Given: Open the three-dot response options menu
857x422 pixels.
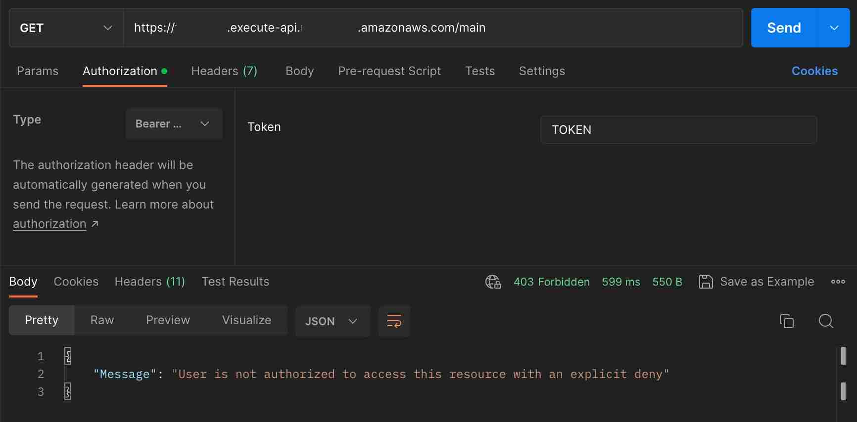Looking at the screenshot, I should pos(838,282).
